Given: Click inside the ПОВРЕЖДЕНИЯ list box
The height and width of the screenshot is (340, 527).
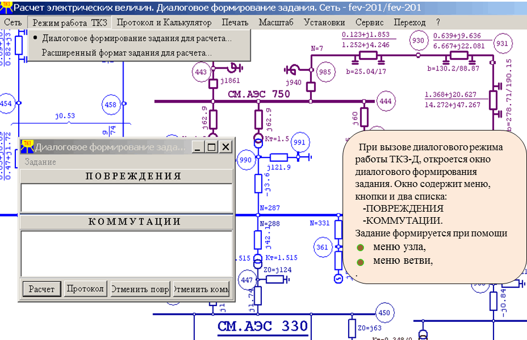Looking at the screenshot, I should (126, 198).
